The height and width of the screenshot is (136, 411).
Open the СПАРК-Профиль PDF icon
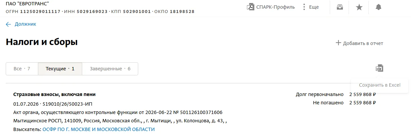click(x=251, y=7)
